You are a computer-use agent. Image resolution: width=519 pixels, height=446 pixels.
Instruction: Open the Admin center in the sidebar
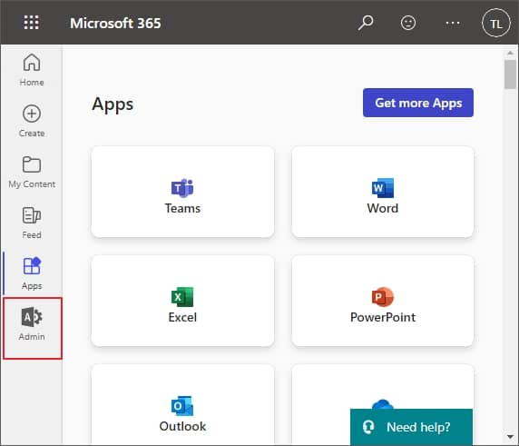(32, 328)
